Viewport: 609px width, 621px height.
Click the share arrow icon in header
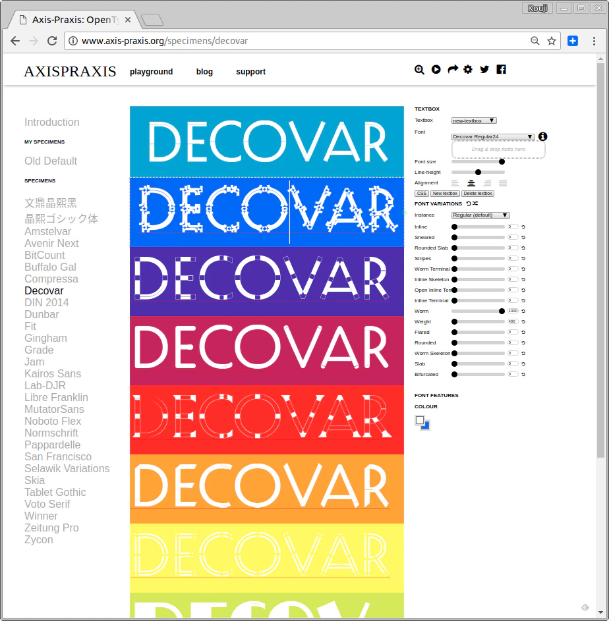(x=452, y=70)
